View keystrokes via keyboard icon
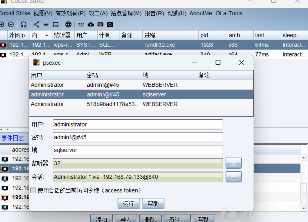The image size is (308, 222). (x=100, y=24)
